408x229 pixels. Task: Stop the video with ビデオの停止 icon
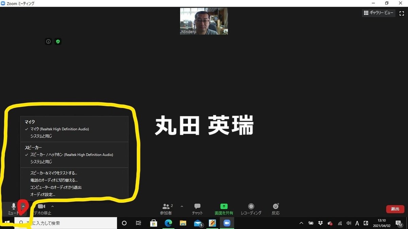click(41, 208)
